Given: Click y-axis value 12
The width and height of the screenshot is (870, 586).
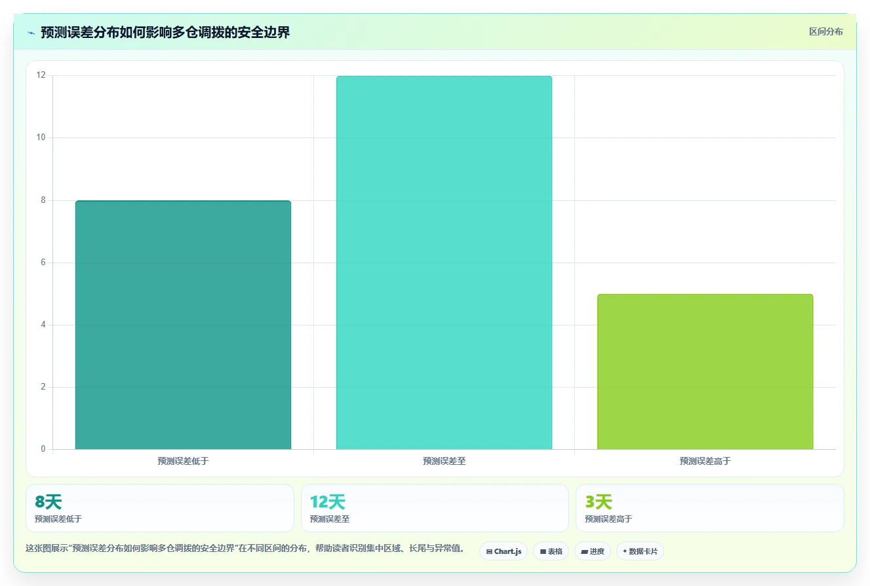Looking at the screenshot, I should click(41, 75).
